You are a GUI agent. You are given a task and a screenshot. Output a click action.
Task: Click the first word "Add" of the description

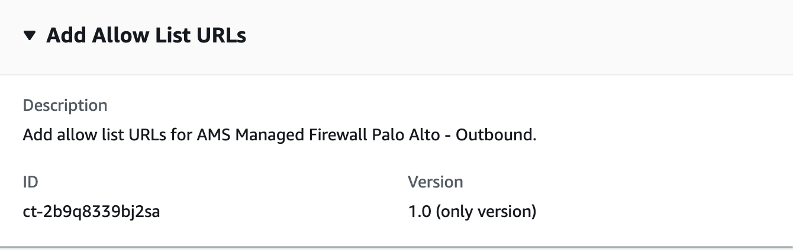[x=36, y=135]
